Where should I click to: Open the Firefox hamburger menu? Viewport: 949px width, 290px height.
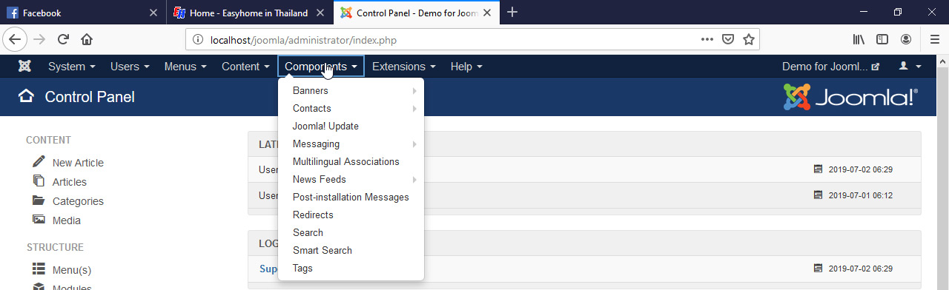click(934, 39)
